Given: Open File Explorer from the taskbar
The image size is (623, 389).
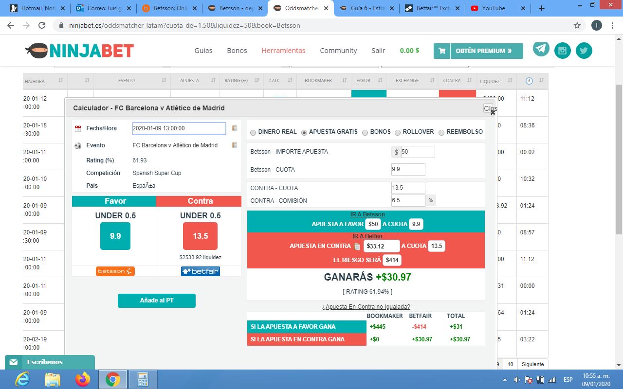Looking at the screenshot, I should (52, 379).
